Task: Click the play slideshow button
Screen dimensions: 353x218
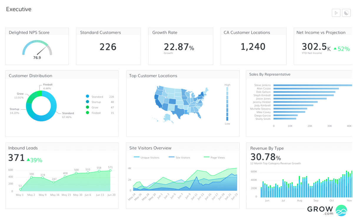Action: (336, 13)
